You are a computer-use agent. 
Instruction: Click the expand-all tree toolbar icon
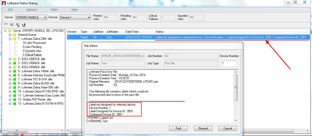18,25
